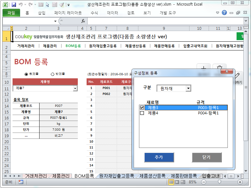The image size is (251, 188).
Task: Click into the formula bar input area
Action: tap(165, 21)
